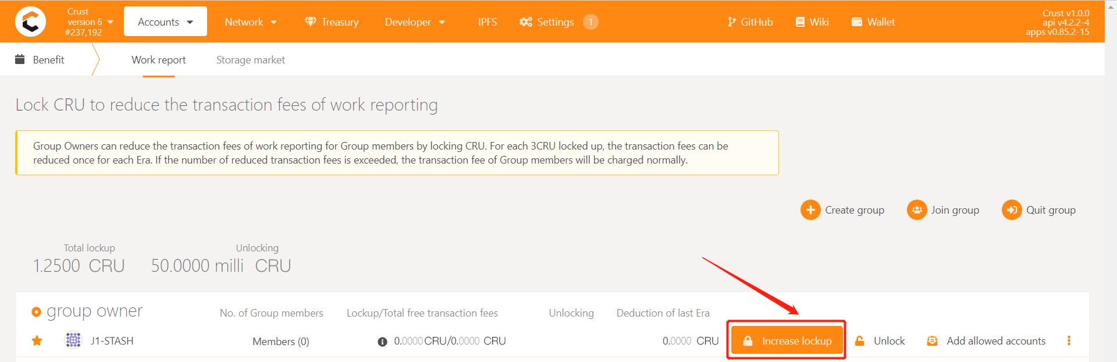The height and width of the screenshot is (362, 1117).
Task: Click the J1-STASH account identicon
Action: click(x=73, y=340)
